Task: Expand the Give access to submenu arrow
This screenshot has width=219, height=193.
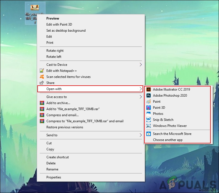Action: (141, 97)
